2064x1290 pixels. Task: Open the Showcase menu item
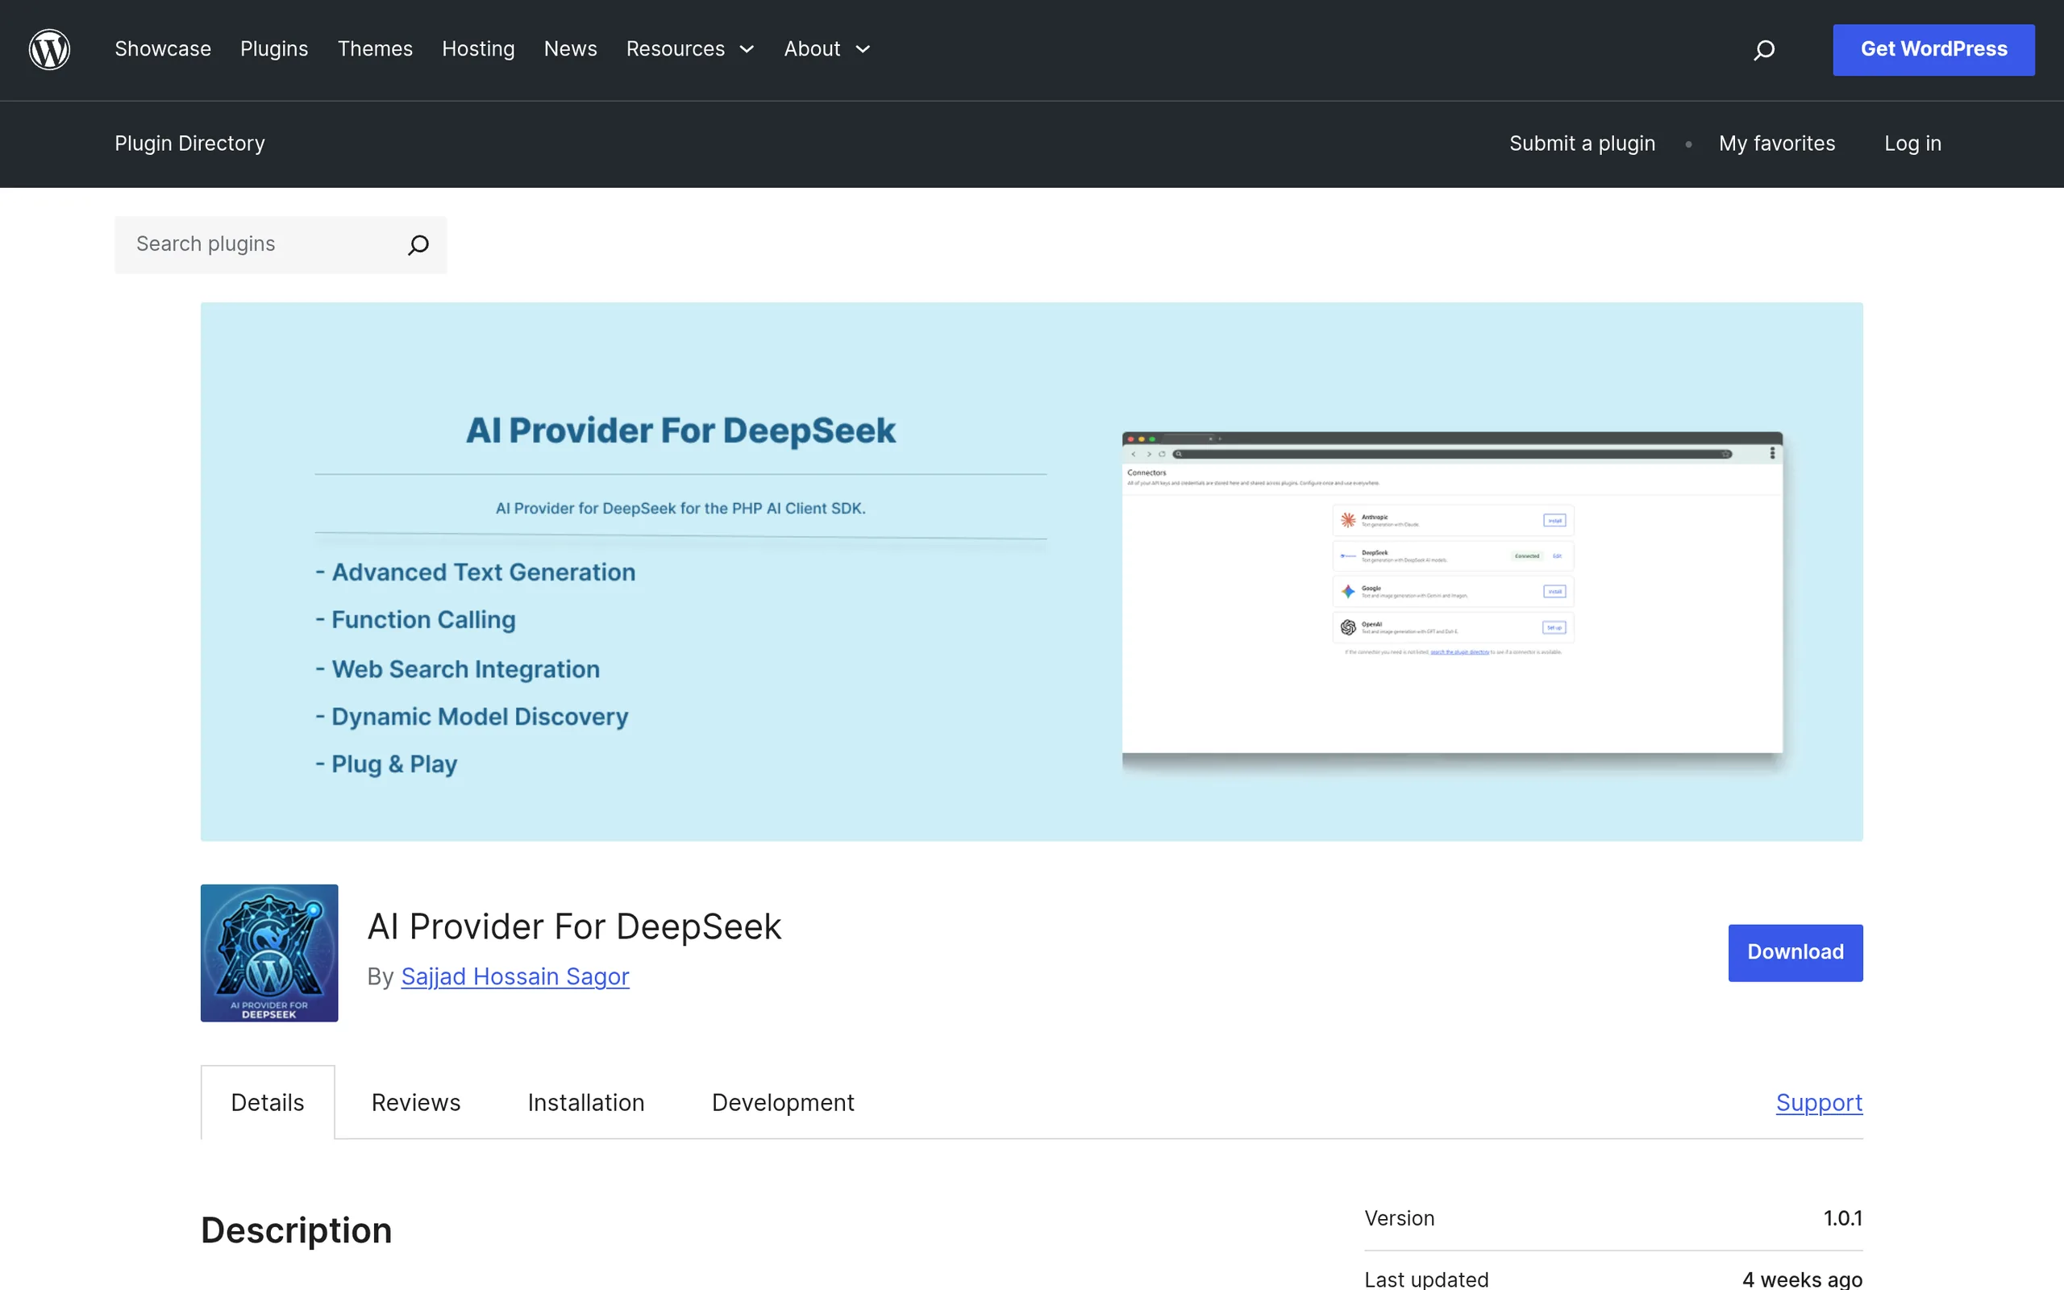(163, 49)
